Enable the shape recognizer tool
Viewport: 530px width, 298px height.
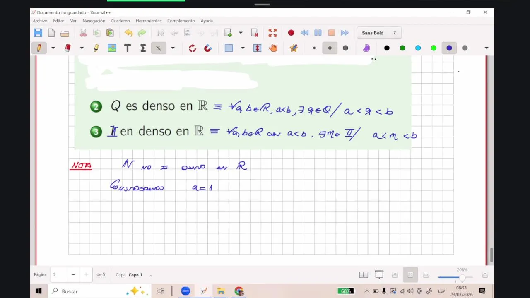pos(192,48)
